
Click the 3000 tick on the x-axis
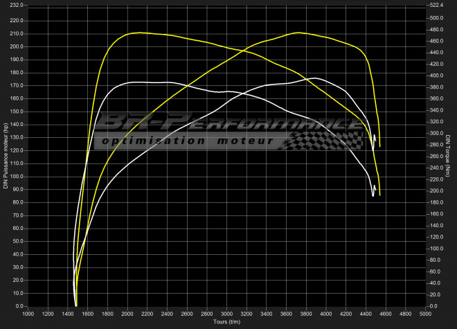pyautogui.click(x=226, y=314)
